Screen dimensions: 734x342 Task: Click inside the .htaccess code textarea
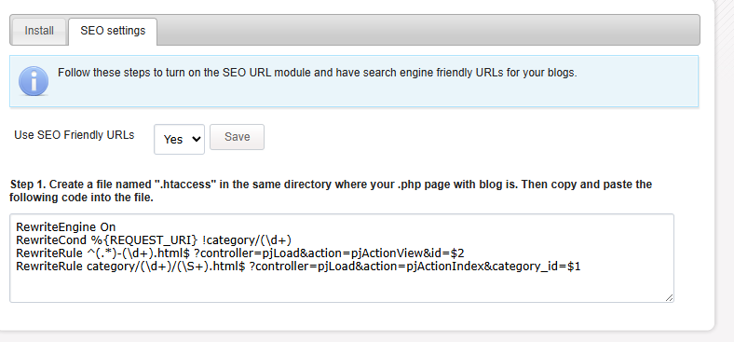(x=342, y=258)
